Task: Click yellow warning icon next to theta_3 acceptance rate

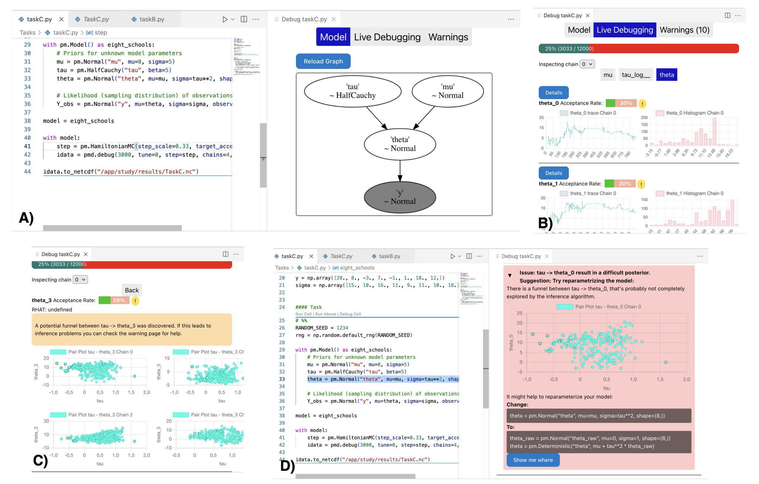Action: tap(135, 301)
